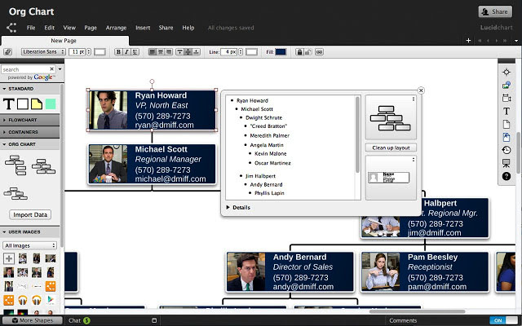Viewport: 522px width, 326px height.
Task: Click the Clean up layout button
Action: 391,148
